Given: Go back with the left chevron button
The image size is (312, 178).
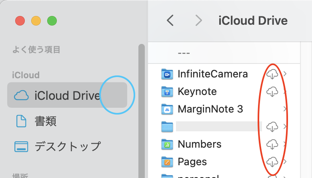Looking at the screenshot, I should click(x=170, y=20).
